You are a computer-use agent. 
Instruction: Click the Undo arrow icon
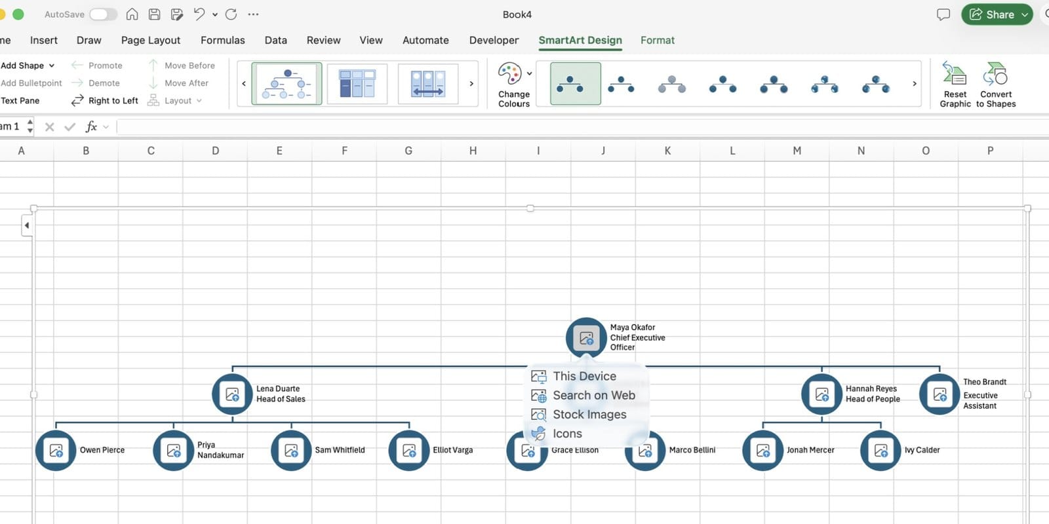click(x=199, y=14)
